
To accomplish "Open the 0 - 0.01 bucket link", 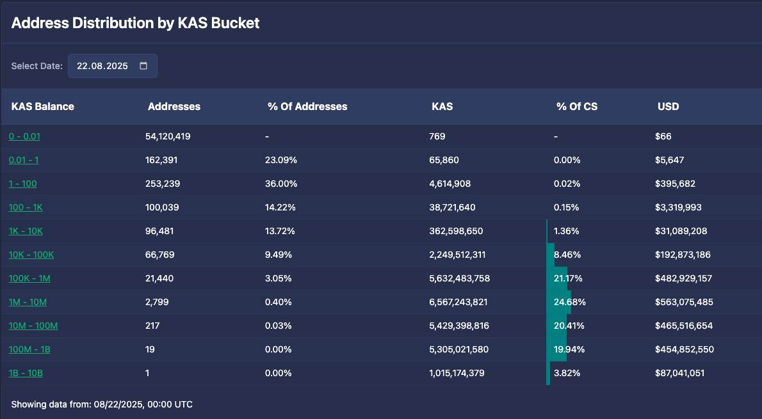I will 24,136.
